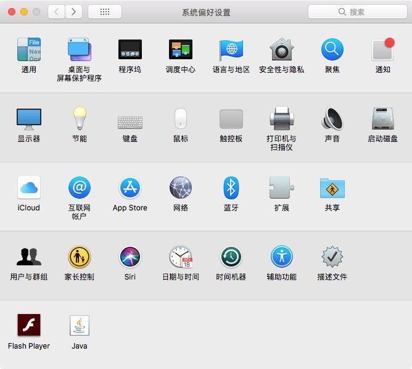Open the 启动磁盘 startup disk pane

point(382,118)
